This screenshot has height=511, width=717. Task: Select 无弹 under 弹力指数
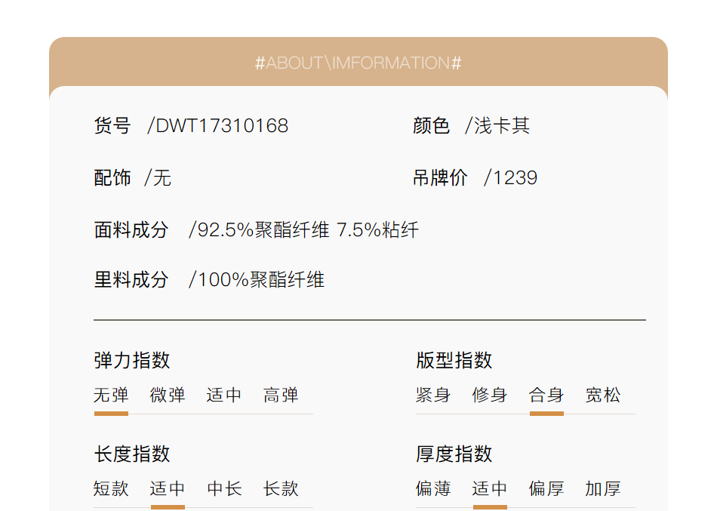coord(111,395)
